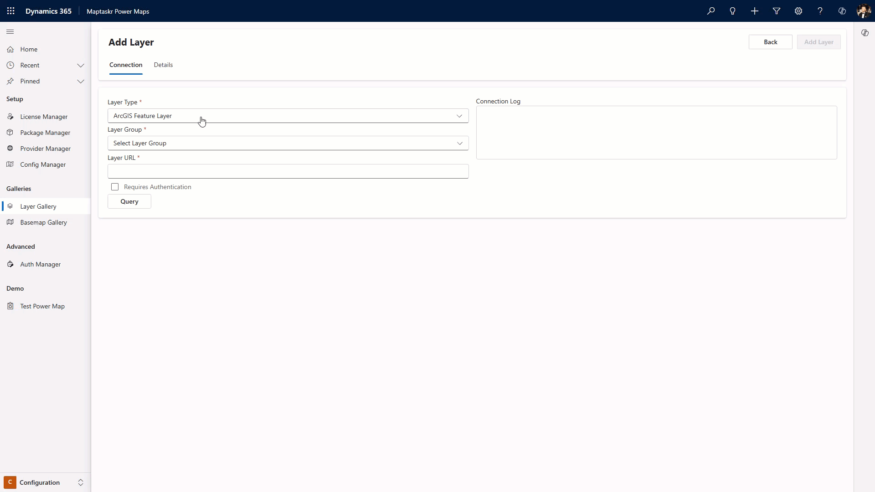Open the Config Manager
875x492 pixels.
[42, 164]
